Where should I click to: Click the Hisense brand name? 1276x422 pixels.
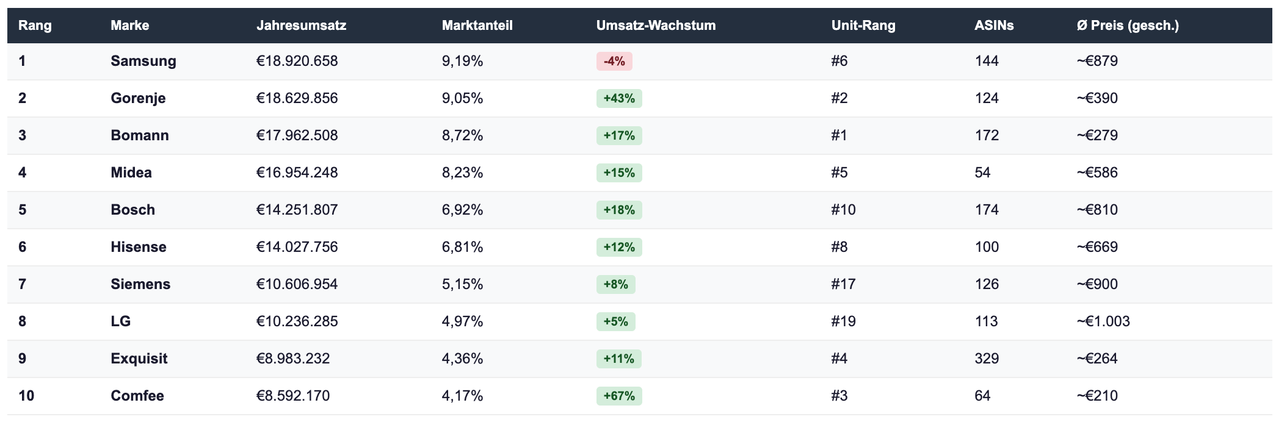[x=139, y=247]
